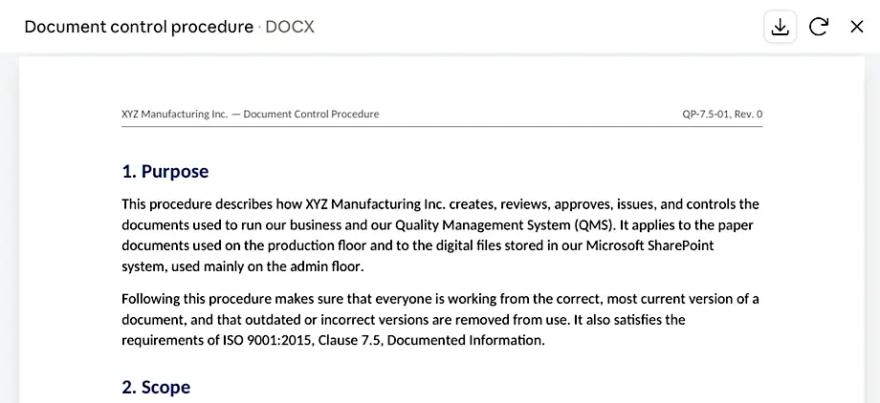Click the paragraph starting 'Following this procedure'

441,320
